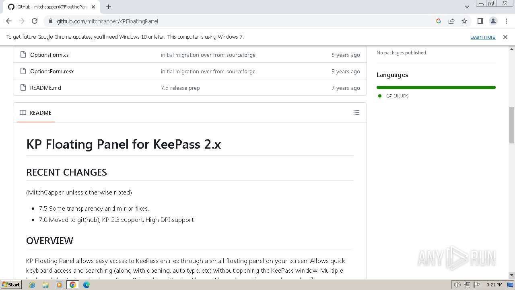Click the C# language bar

tap(436, 87)
